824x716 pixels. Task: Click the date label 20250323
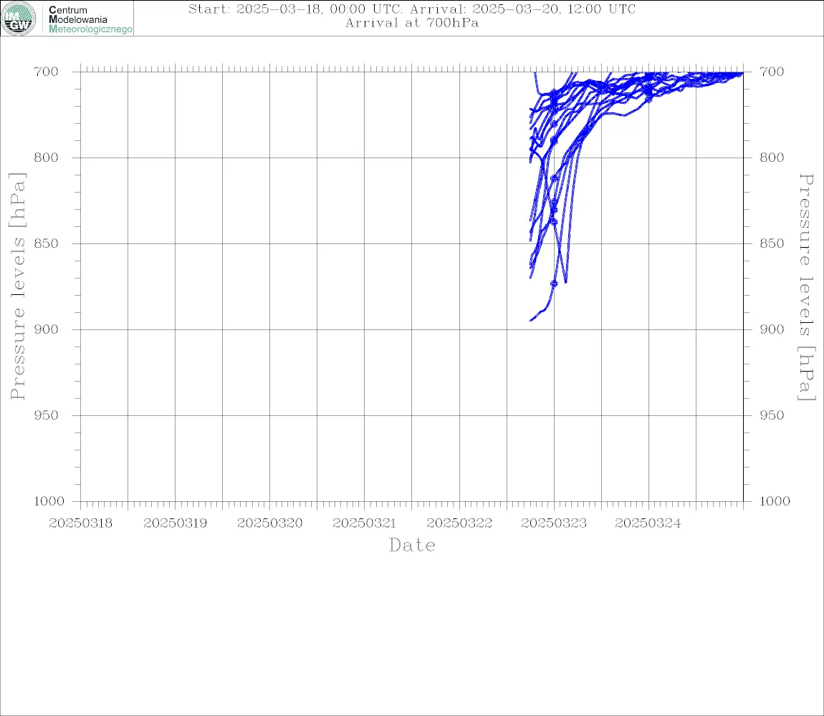[554, 523]
